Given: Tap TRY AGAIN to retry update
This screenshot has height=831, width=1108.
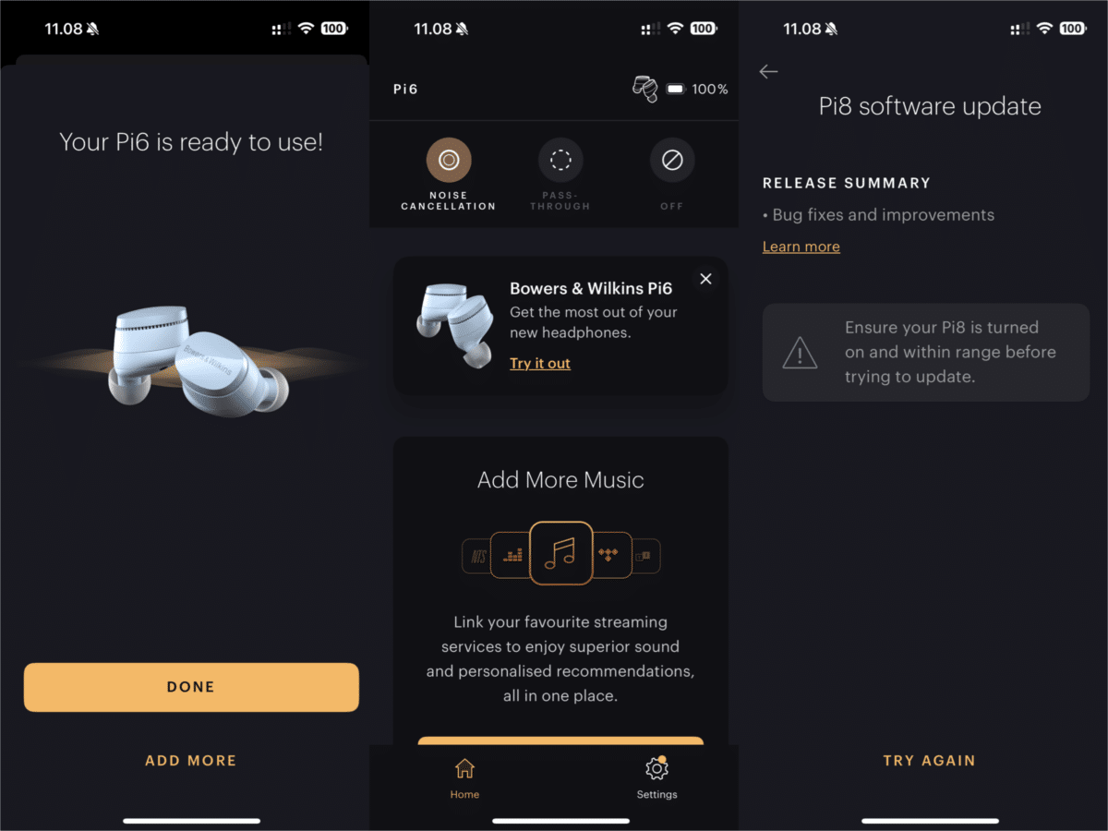Looking at the screenshot, I should tap(930, 761).
